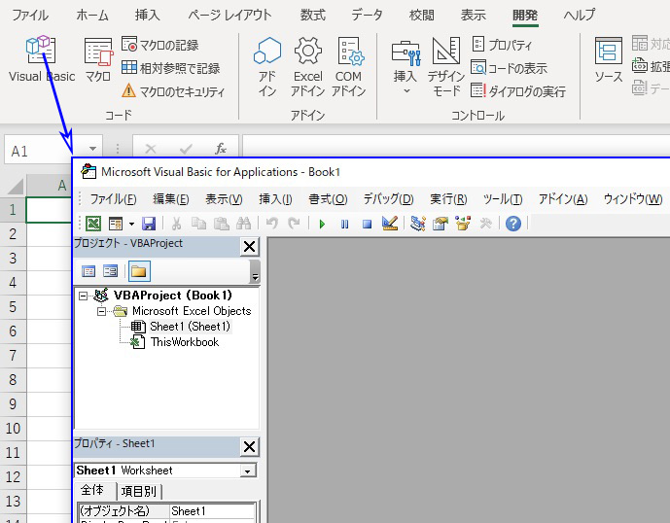The image size is (670, 523).
Task: Click Run Sub green play icon
Action: 322,224
